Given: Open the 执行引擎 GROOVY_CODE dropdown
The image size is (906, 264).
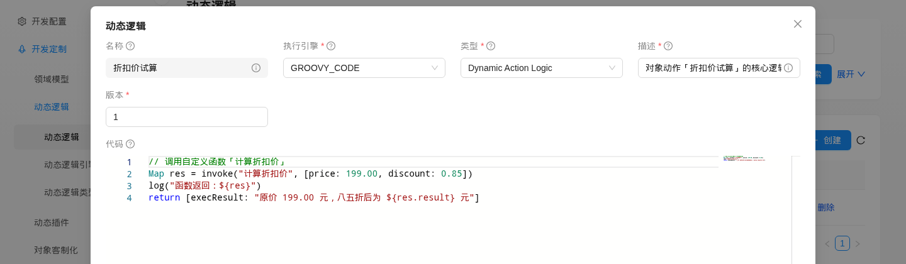Looking at the screenshot, I should point(364,68).
